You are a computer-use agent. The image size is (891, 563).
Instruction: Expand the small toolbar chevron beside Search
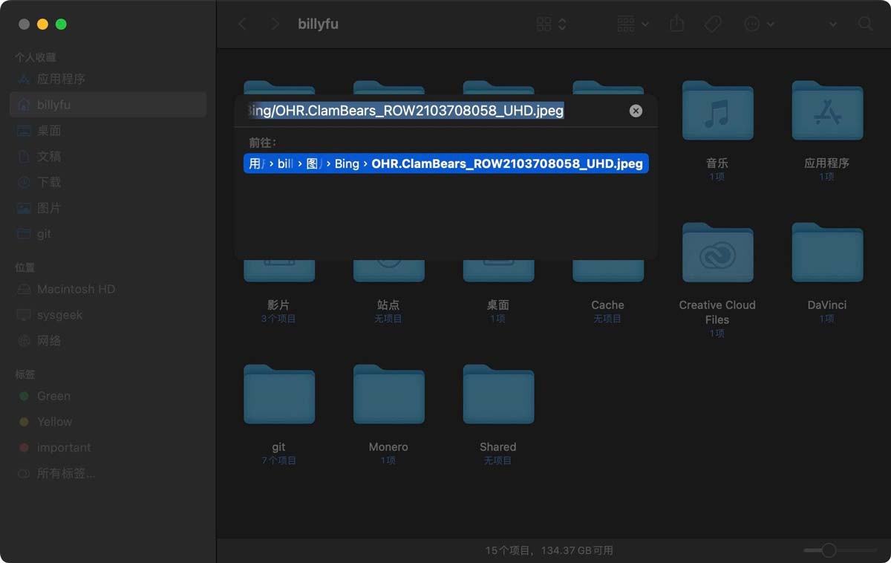point(833,24)
